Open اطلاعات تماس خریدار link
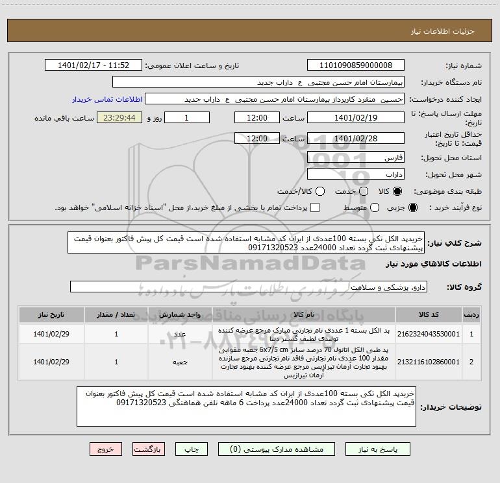 [x=107, y=99]
